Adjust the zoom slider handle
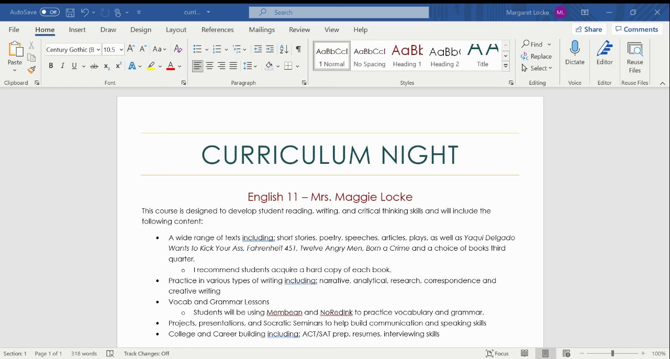 (x=612, y=353)
